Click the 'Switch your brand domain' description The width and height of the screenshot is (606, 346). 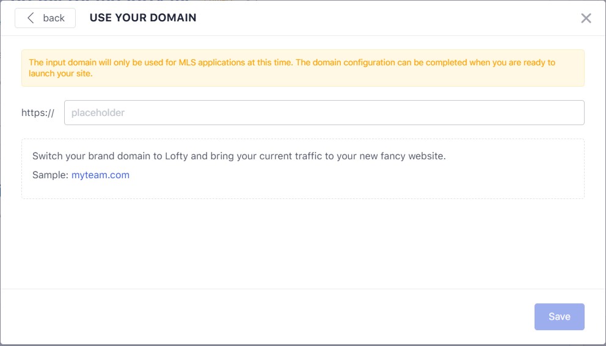click(x=239, y=156)
